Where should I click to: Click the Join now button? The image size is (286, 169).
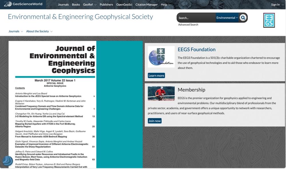point(155,121)
